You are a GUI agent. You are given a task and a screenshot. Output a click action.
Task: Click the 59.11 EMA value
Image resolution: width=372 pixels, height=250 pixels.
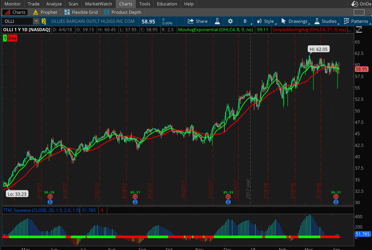(263, 30)
